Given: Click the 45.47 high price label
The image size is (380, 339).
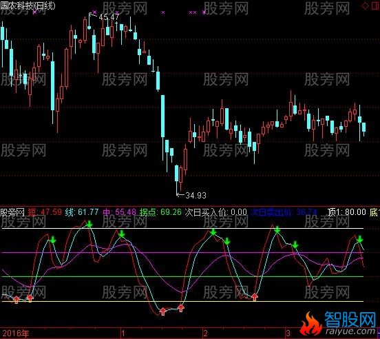Looking at the screenshot, I should pos(109,17).
